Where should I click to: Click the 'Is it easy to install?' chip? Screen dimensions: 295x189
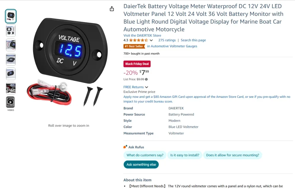pos(185,155)
